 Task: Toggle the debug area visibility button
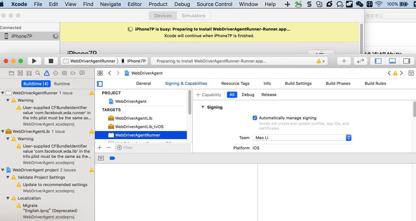pyautogui.click(x=392, y=61)
